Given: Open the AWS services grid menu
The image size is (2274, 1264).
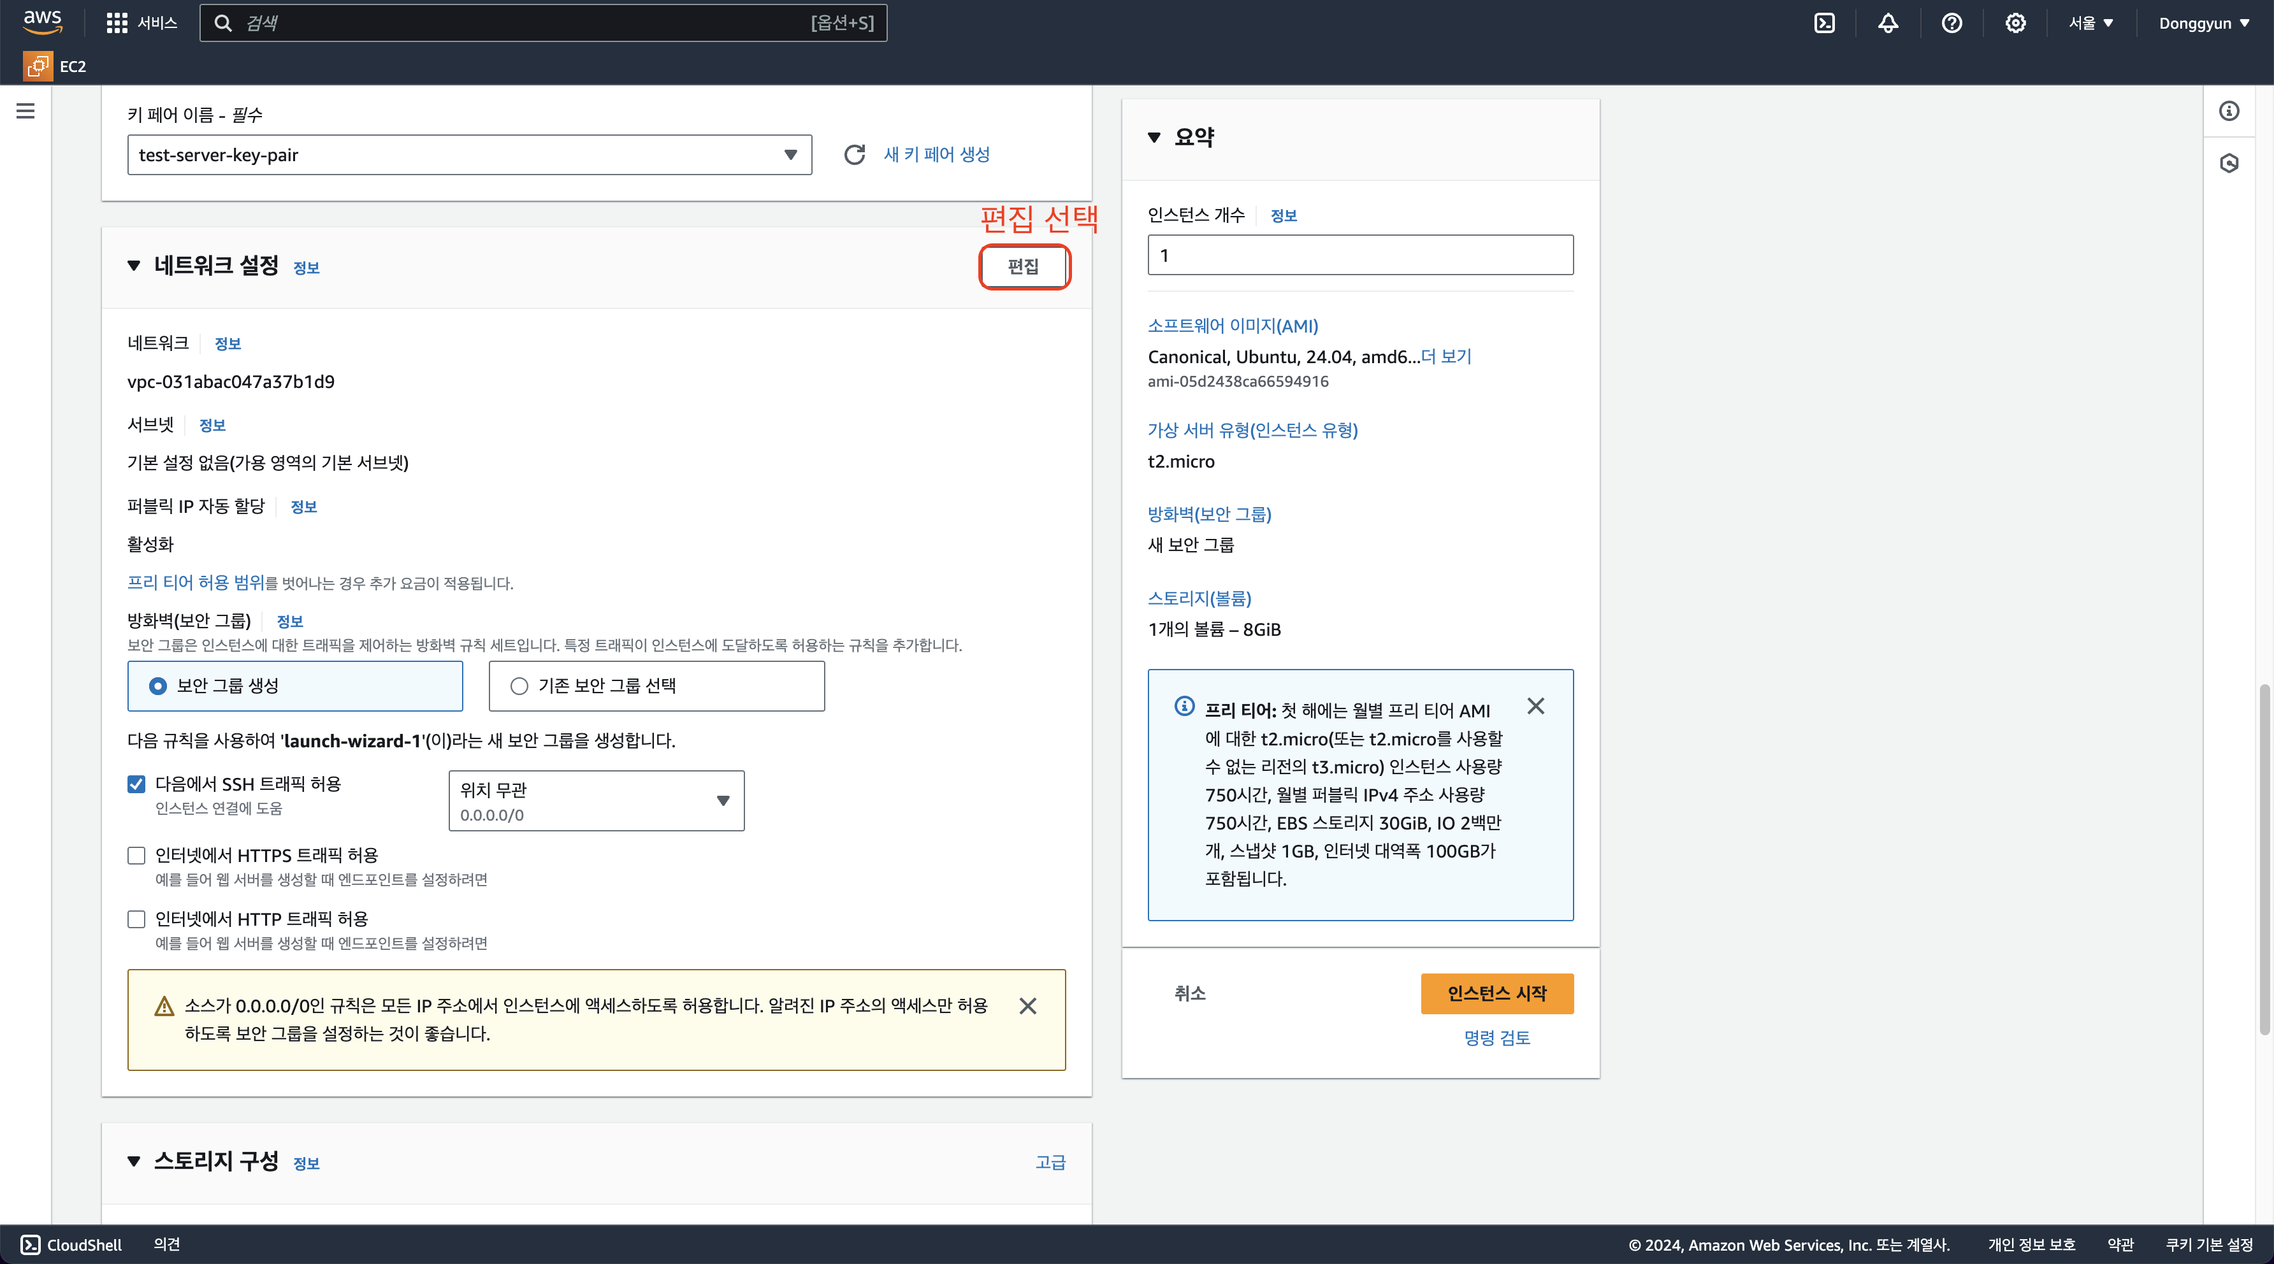Looking at the screenshot, I should (x=117, y=23).
